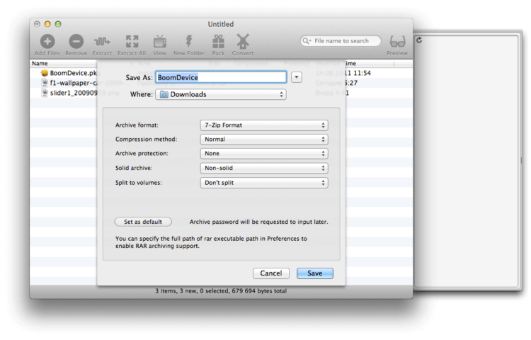Click the BoomDevice.pk file name

(73, 73)
